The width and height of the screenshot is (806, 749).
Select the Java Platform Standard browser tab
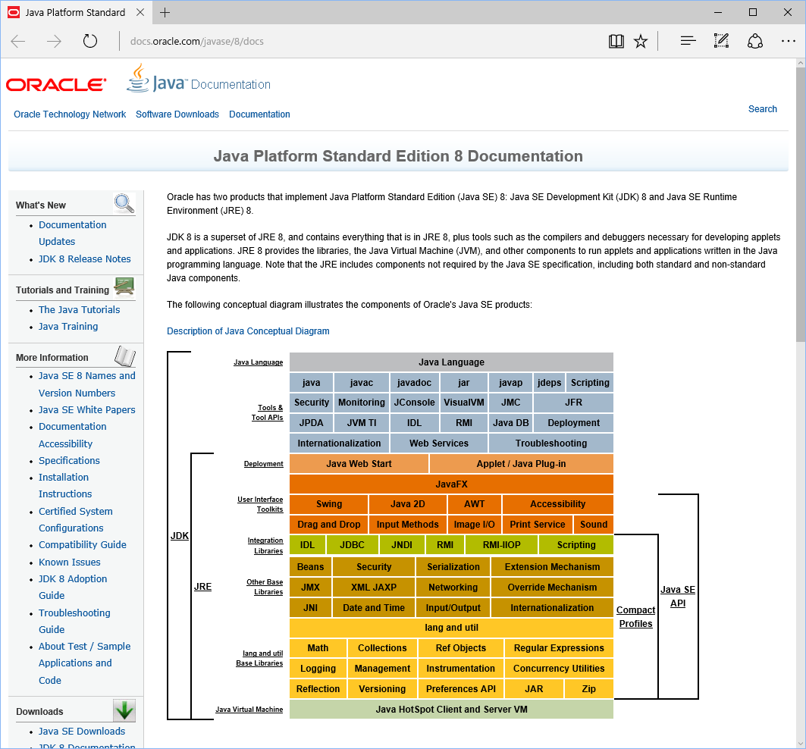point(76,12)
